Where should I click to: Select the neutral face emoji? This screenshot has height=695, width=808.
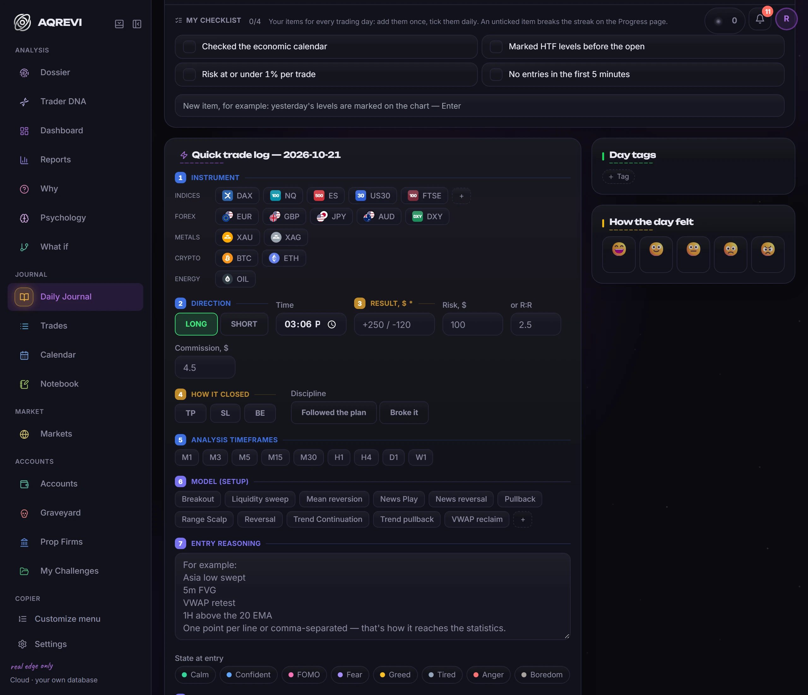click(x=693, y=254)
